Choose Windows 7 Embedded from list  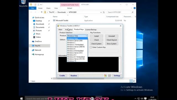click(x=75, y=45)
